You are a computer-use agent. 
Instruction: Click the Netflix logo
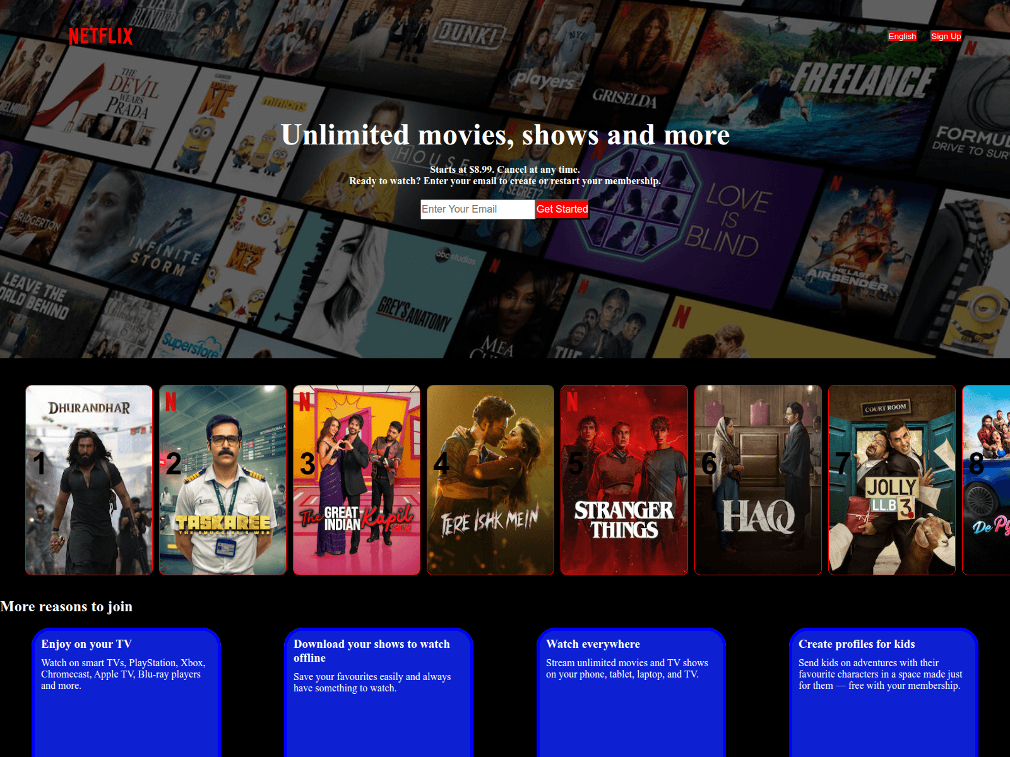coord(101,36)
